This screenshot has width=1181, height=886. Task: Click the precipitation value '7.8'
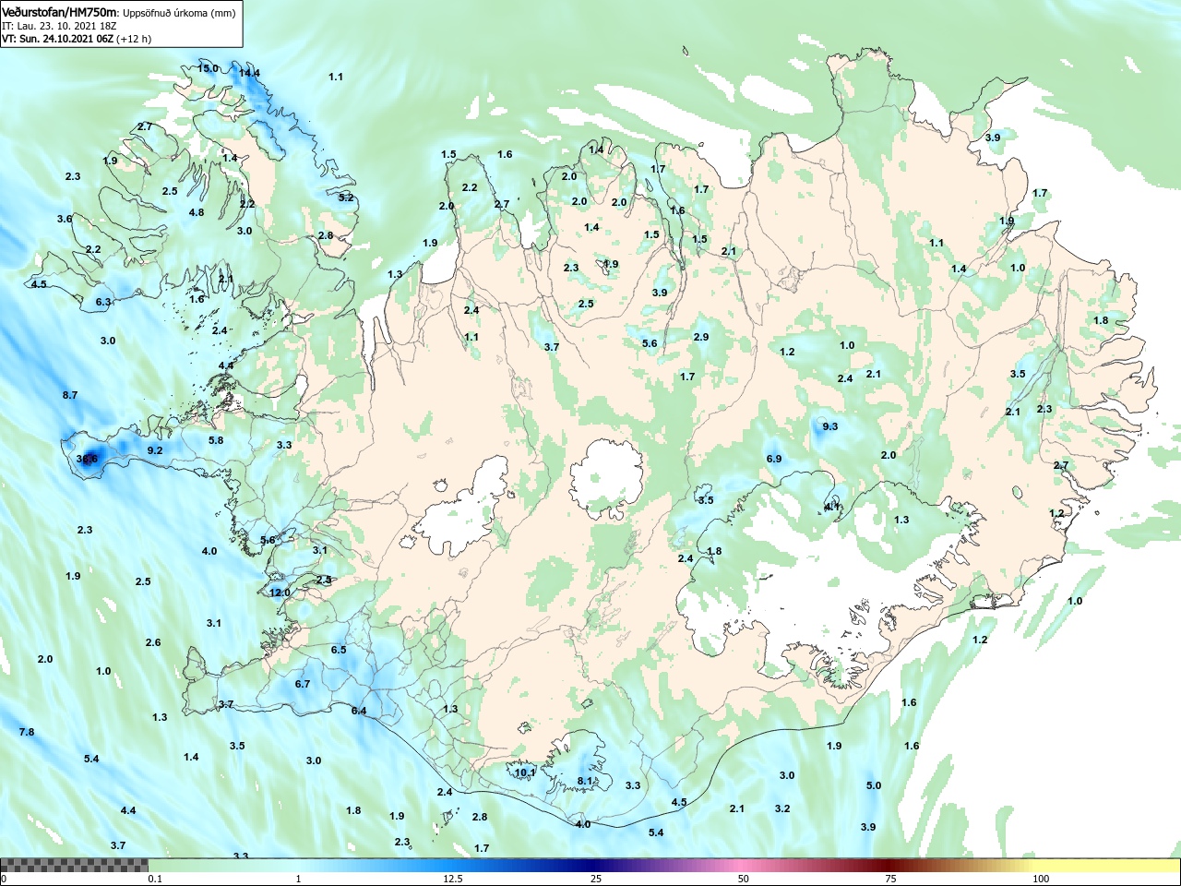27,732
